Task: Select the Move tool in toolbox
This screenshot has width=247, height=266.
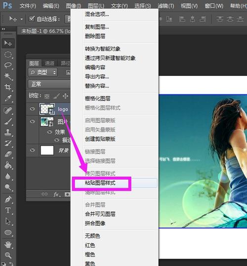Action: 8,43
